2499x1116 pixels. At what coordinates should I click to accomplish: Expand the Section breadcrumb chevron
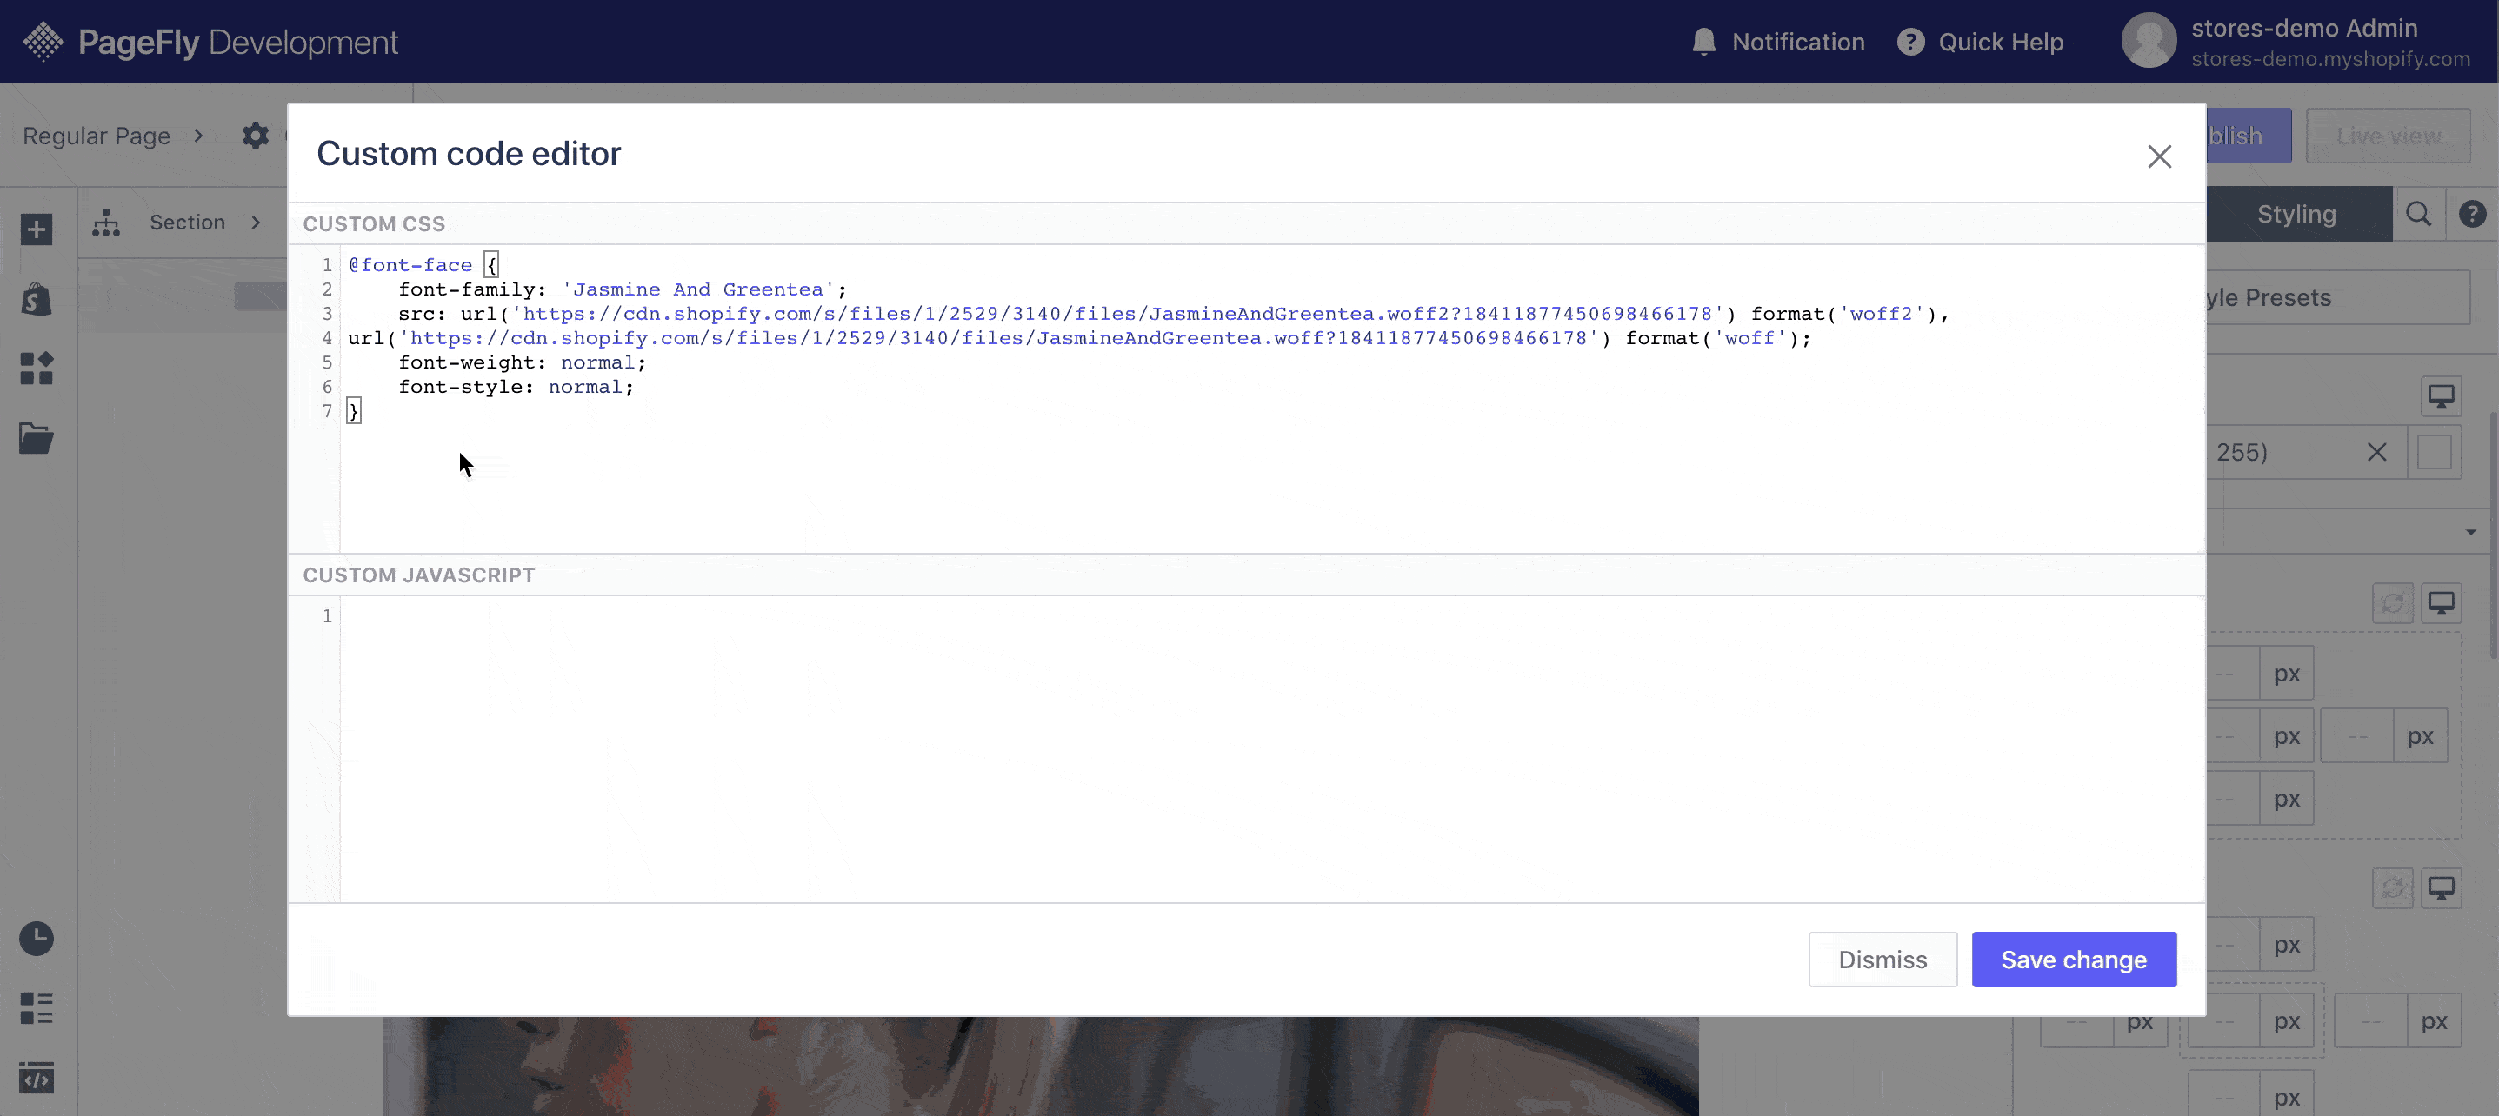click(257, 222)
